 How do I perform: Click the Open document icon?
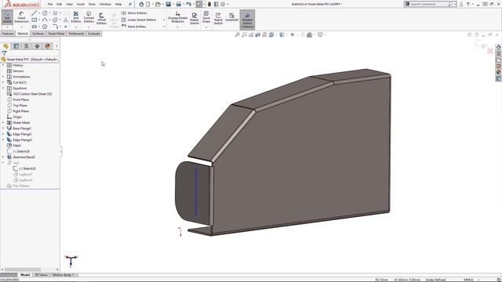(x=158, y=4)
